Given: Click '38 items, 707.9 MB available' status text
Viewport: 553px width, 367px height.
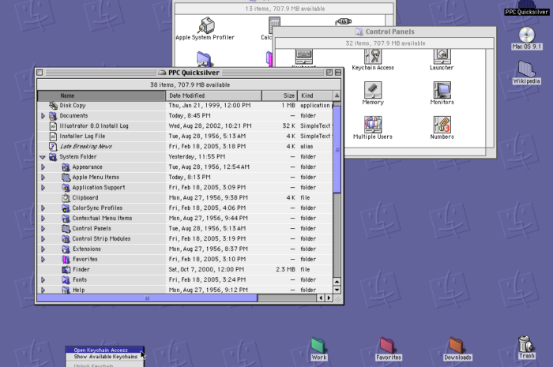Looking at the screenshot, I should pyautogui.click(x=190, y=85).
